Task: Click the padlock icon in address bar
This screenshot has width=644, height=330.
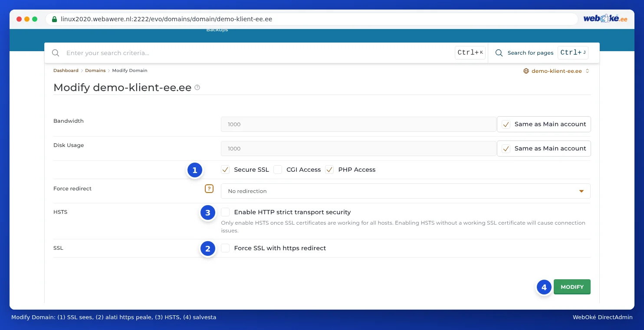Action: click(54, 19)
